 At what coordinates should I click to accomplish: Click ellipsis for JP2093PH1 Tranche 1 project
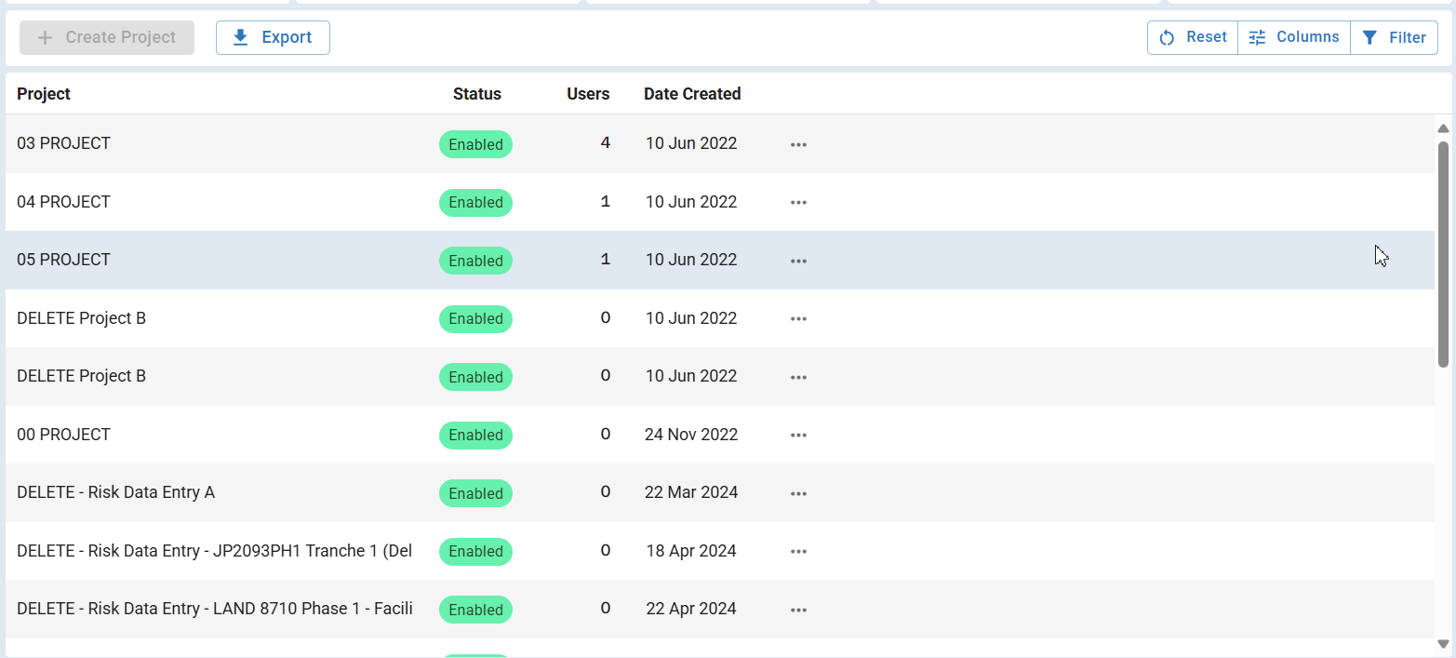(x=797, y=551)
